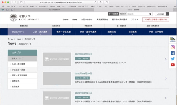This screenshot has width=177, height=105.
Task: Expand the ニュースネット bookmarks folder
Action: coord(23,6)
